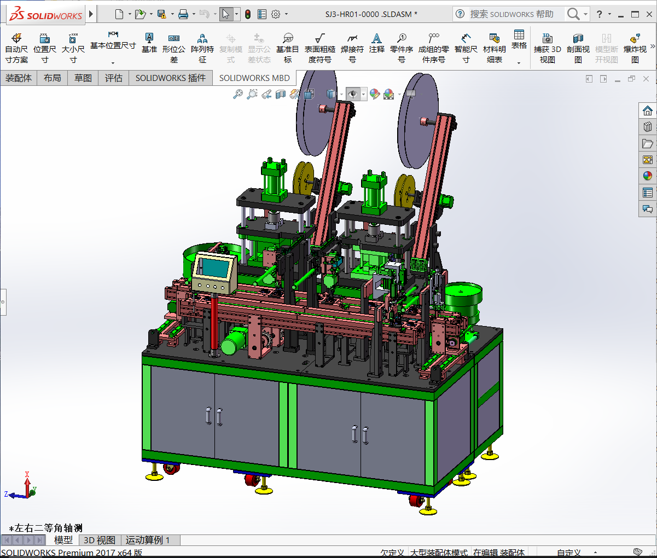
Task: Click the Zoom to Fit view icon
Action: click(237, 94)
